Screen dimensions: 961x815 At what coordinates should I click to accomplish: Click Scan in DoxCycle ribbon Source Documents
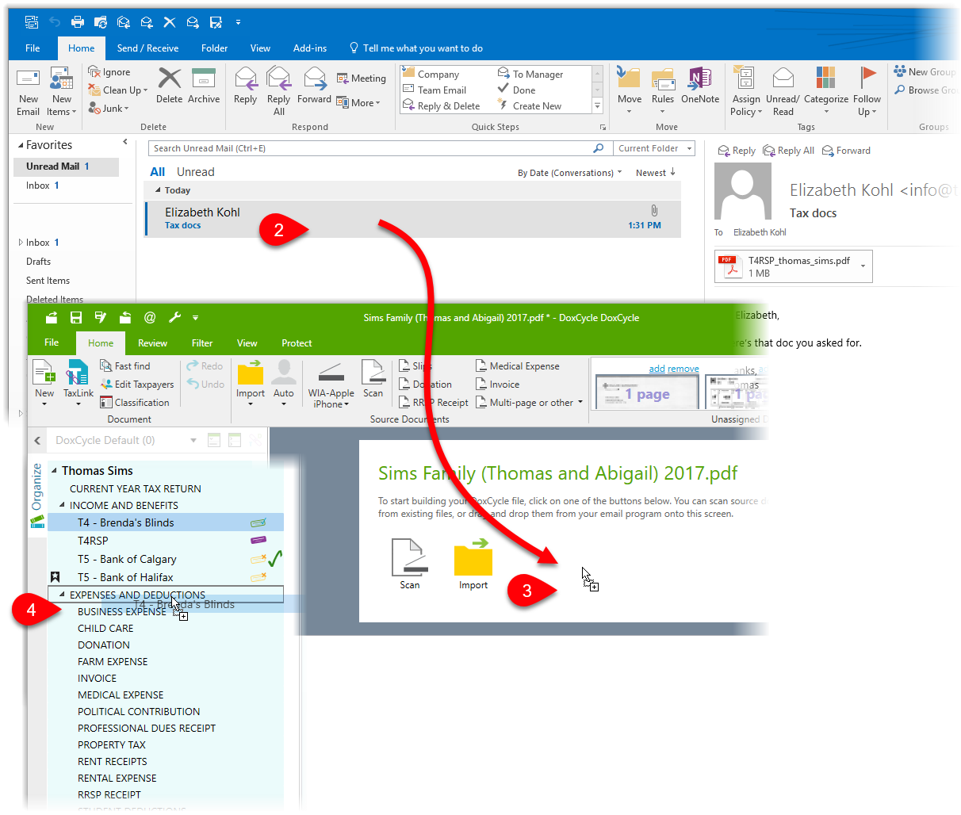pyautogui.click(x=373, y=379)
